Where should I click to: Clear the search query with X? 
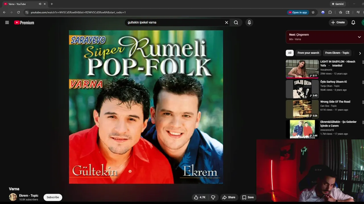tap(227, 22)
